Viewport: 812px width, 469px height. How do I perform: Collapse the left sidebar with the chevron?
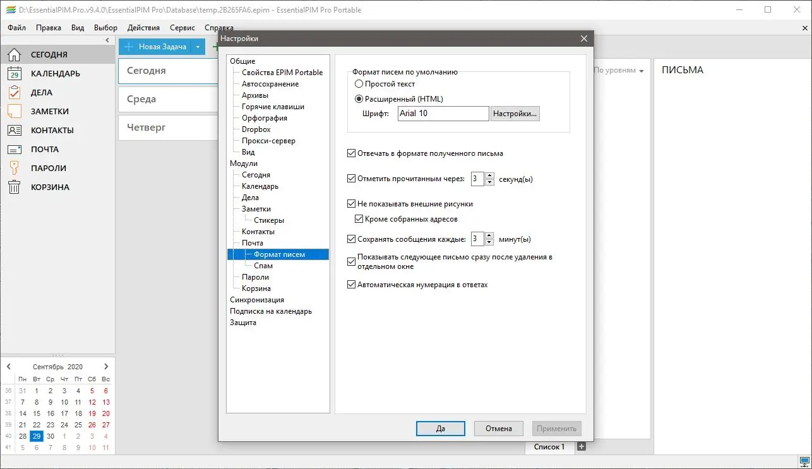[x=107, y=39]
